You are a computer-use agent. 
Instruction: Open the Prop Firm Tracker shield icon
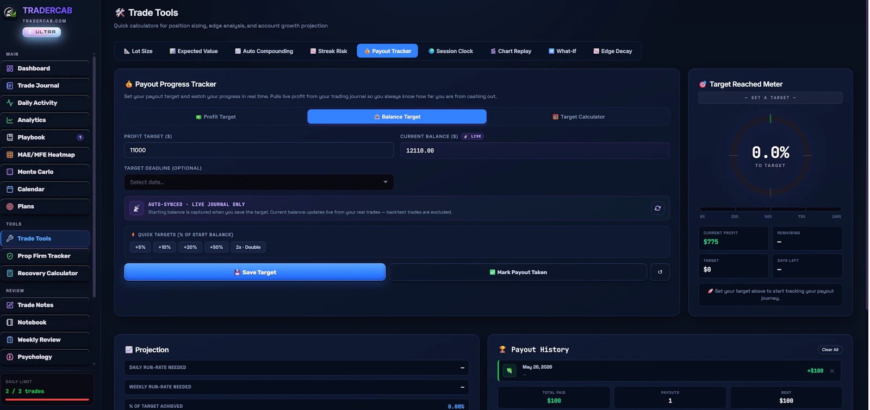10,256
